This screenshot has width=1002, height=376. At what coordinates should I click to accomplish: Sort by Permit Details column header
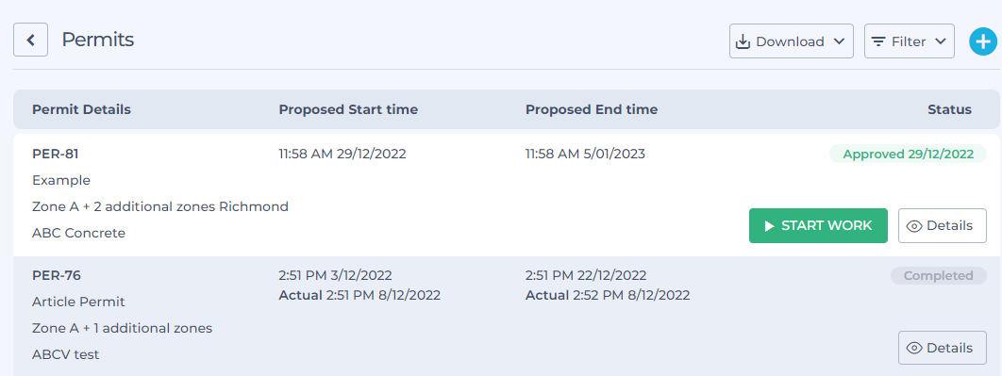[81, 110]
